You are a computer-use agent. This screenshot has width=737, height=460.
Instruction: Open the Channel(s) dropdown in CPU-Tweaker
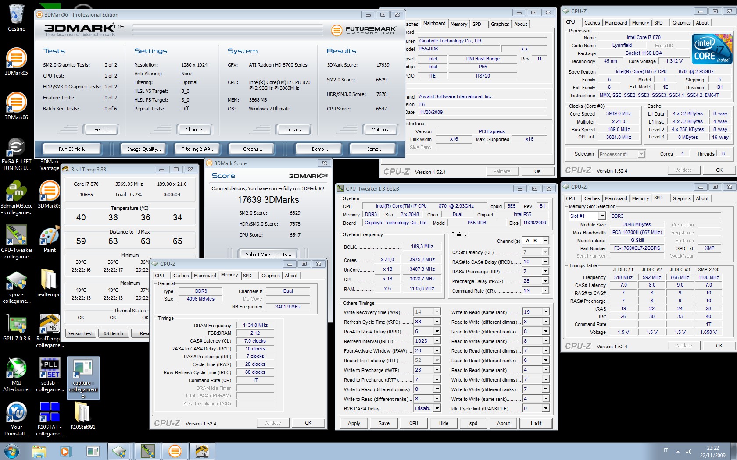coord(545,241)
